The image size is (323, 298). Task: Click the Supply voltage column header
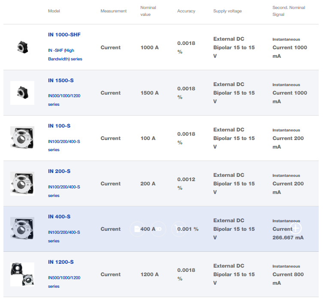[227, 11]
